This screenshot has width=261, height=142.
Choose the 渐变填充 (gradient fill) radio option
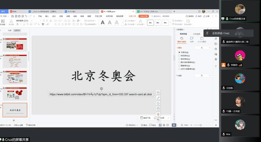[179, 59]
